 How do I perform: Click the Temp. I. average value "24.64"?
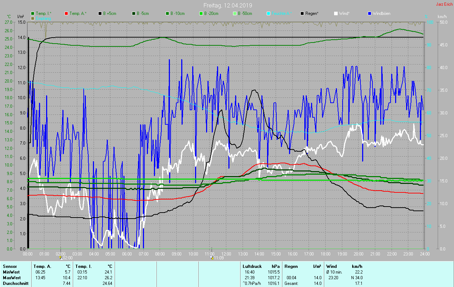pos(107,283)
